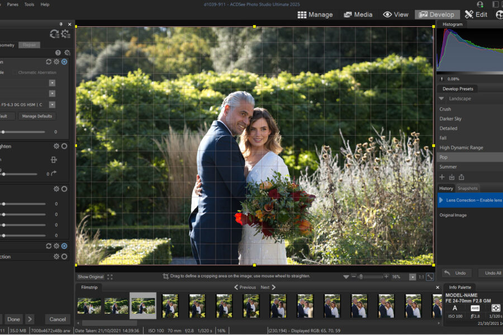Image resolution: width=503 pixels, height=335 pixels.
Task: Click the export presets share icon
Action: pos(462,177)
